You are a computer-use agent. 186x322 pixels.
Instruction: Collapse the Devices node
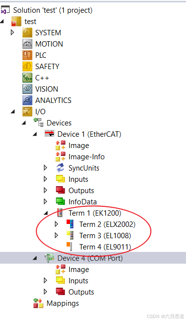pyautogui.click(x=24, y=123)
